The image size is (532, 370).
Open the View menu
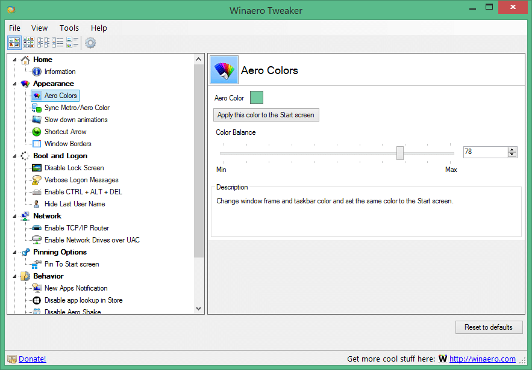[x=39, y=28]
